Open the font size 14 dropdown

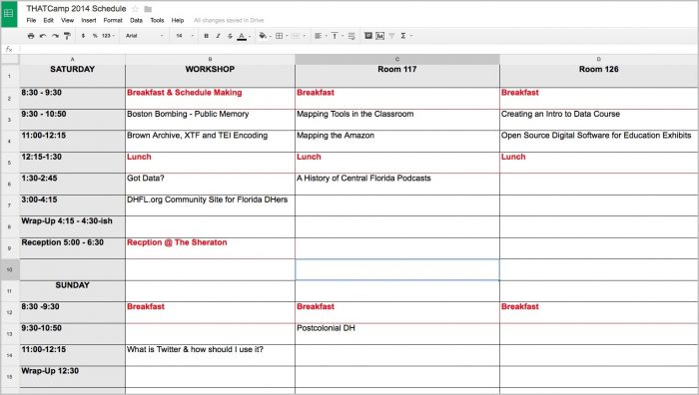point(185,36)
